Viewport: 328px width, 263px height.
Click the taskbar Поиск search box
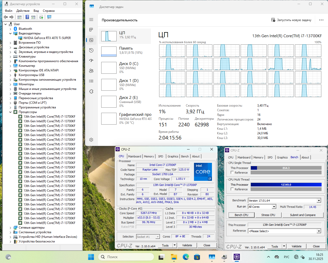point(126,257)
